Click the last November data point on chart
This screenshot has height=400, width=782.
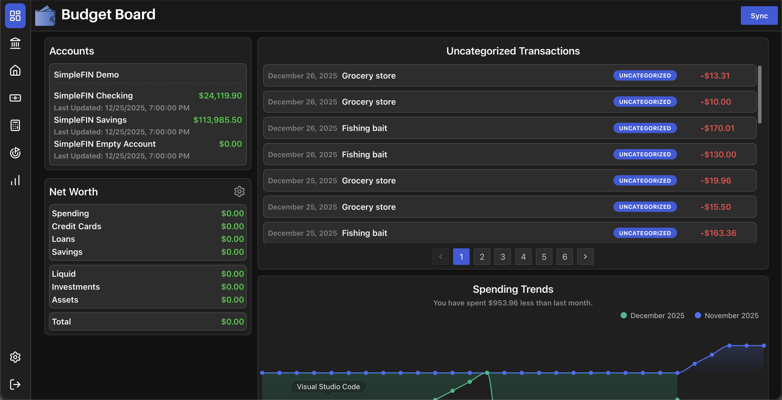[x=764, y=345]
